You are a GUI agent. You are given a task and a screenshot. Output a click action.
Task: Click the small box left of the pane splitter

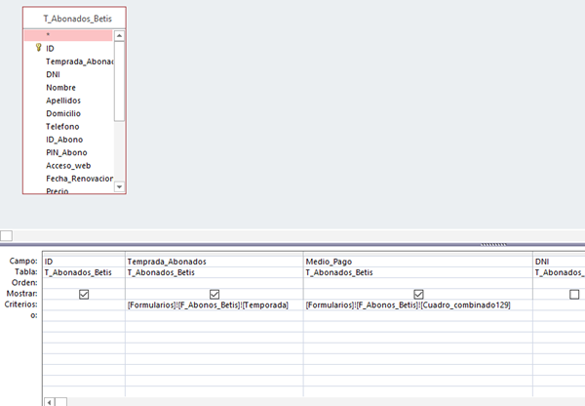[6, 235]
